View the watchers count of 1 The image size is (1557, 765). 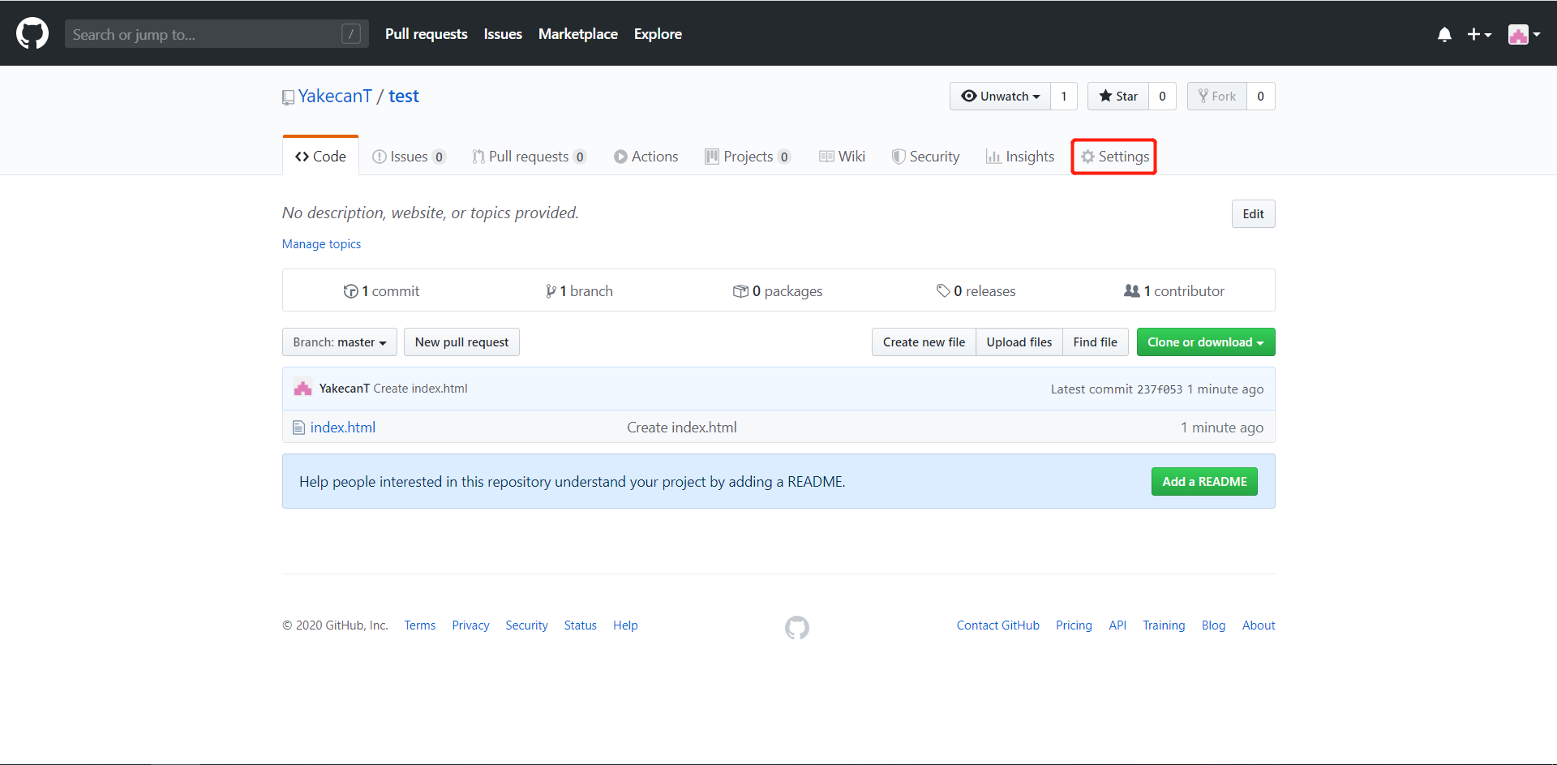tap(1064, 96)
